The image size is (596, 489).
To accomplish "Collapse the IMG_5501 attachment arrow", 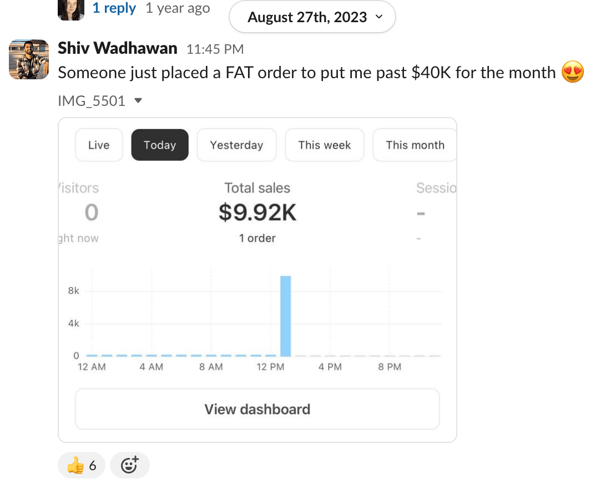I will click(x=139, y=101).
